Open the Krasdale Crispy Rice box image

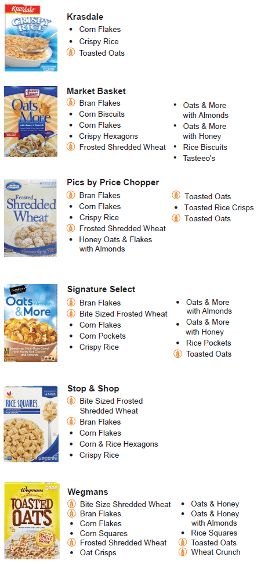coord(31,37)
